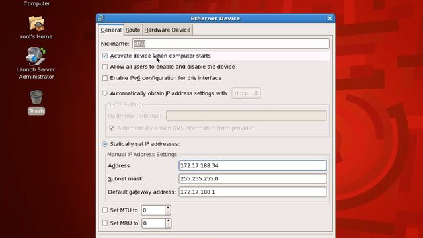Select Statically set IP addresses radio
The image size is (423, 238).
pyautogui.click(x=105, y=144)
